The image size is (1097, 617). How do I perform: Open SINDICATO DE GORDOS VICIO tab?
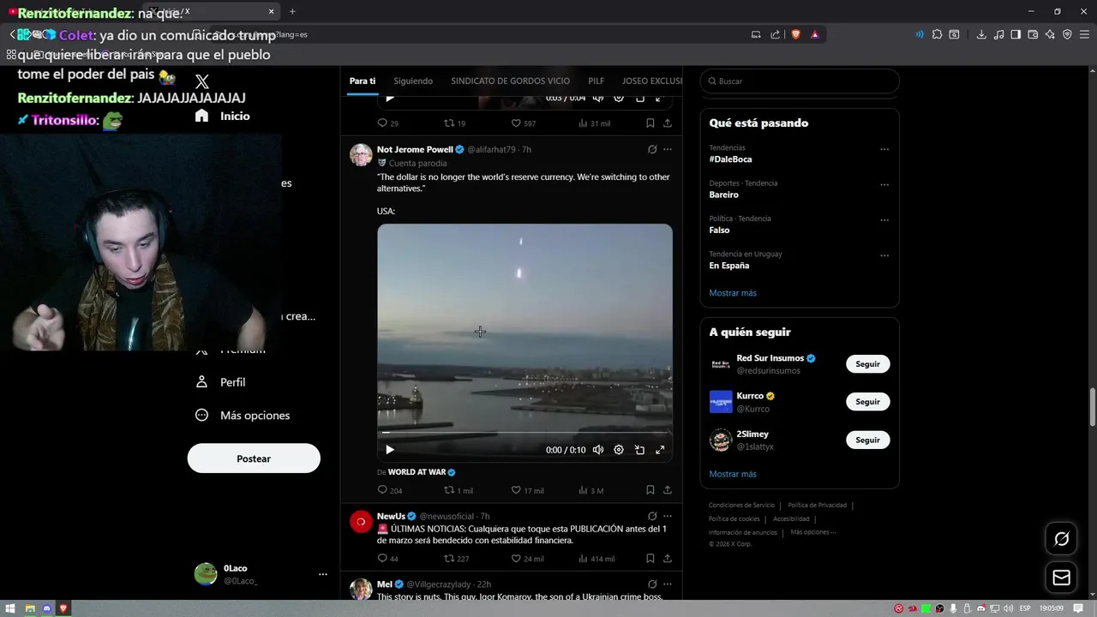[510, 81]
